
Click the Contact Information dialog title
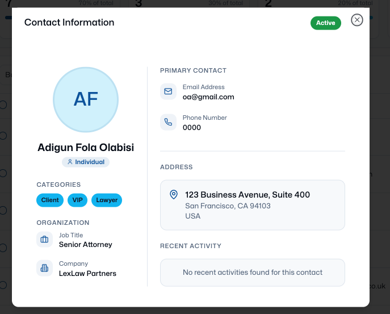click(69, 23)
